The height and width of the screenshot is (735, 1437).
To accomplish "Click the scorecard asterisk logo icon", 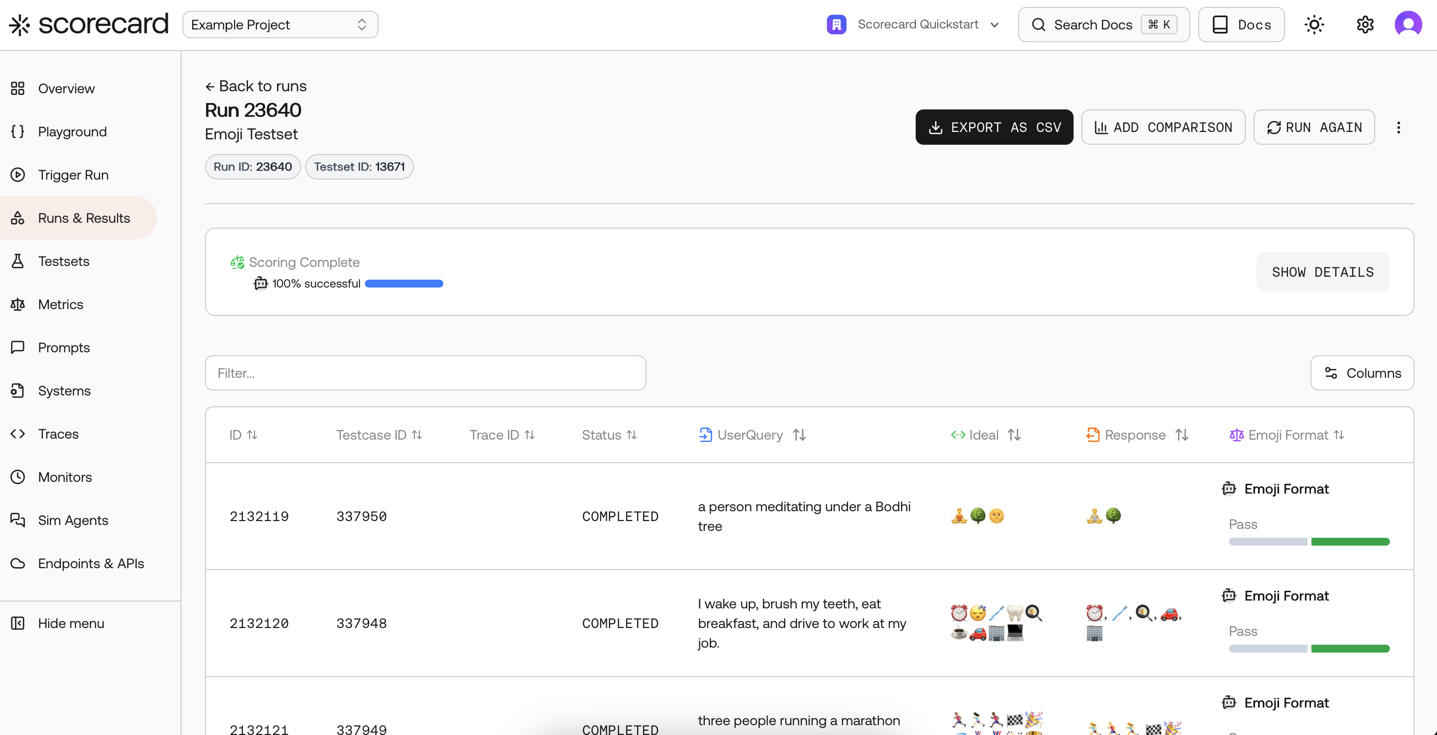I will (20, 25).
